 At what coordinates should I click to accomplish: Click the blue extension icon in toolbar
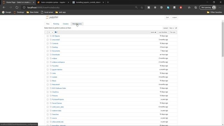[168, 7]
